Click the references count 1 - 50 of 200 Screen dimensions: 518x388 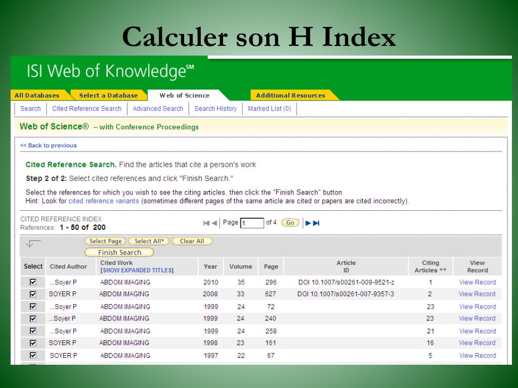tap(82, 228)
